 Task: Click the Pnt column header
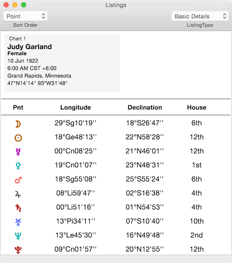tap(18, 107)
